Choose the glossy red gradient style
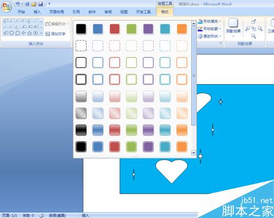 115,130
